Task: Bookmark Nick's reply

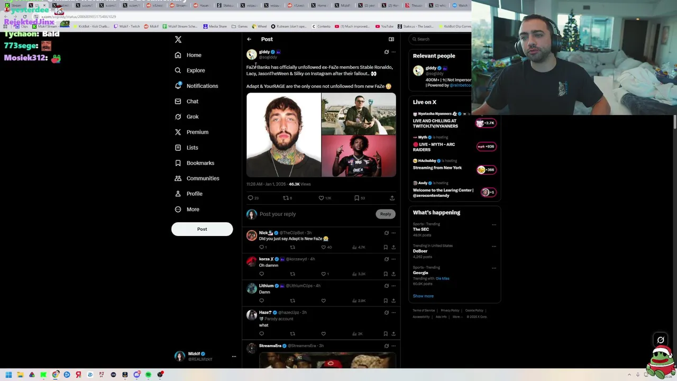Action: point(386,247)
